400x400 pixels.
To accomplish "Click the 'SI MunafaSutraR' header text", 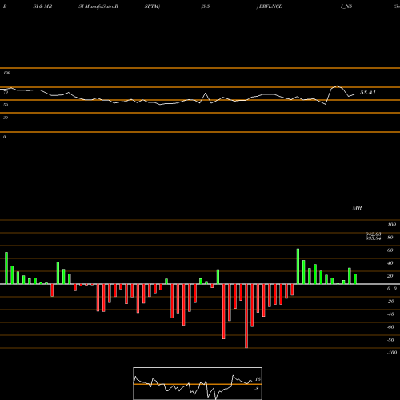I will pyautogui.click(x=98, y=6).
